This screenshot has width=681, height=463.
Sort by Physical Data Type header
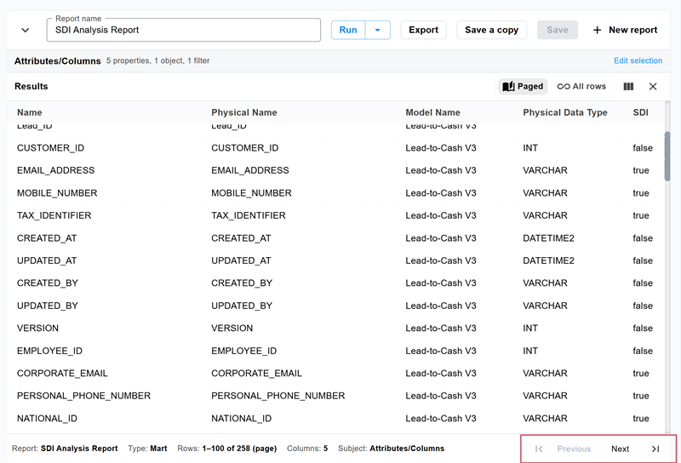coord(565,112)
